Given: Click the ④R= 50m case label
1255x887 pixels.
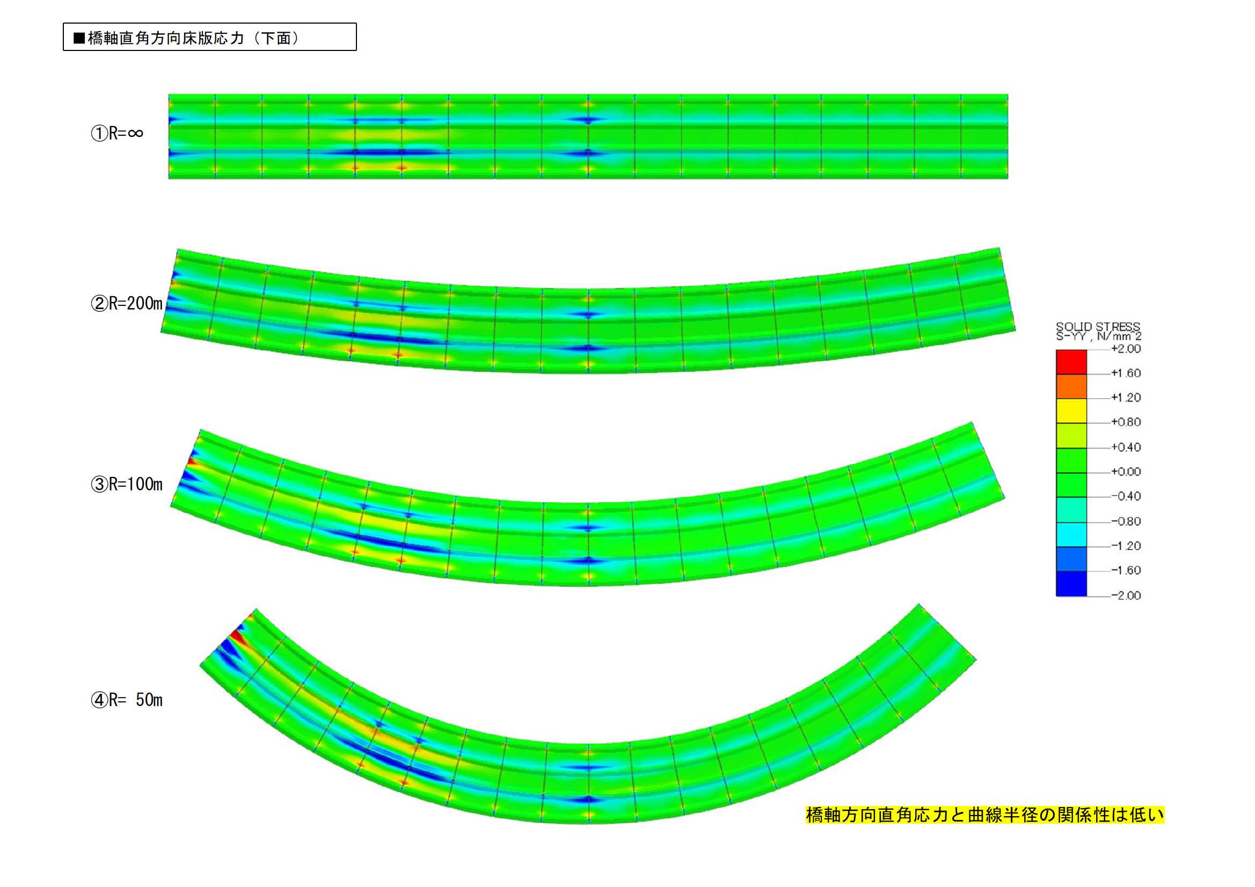Looking at the screenshot, I should (x=126, y=700).
